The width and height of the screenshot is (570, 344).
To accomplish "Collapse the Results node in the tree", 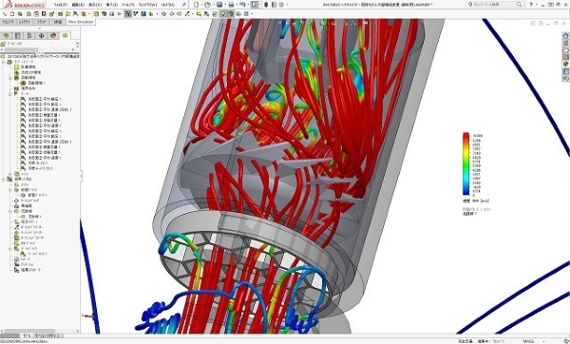I will click(x=4, y=180).
